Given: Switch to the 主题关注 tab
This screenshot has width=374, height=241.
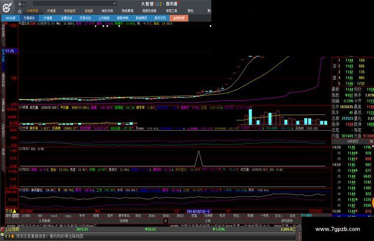Looking at the screenshot, I should tap(66, 18).
